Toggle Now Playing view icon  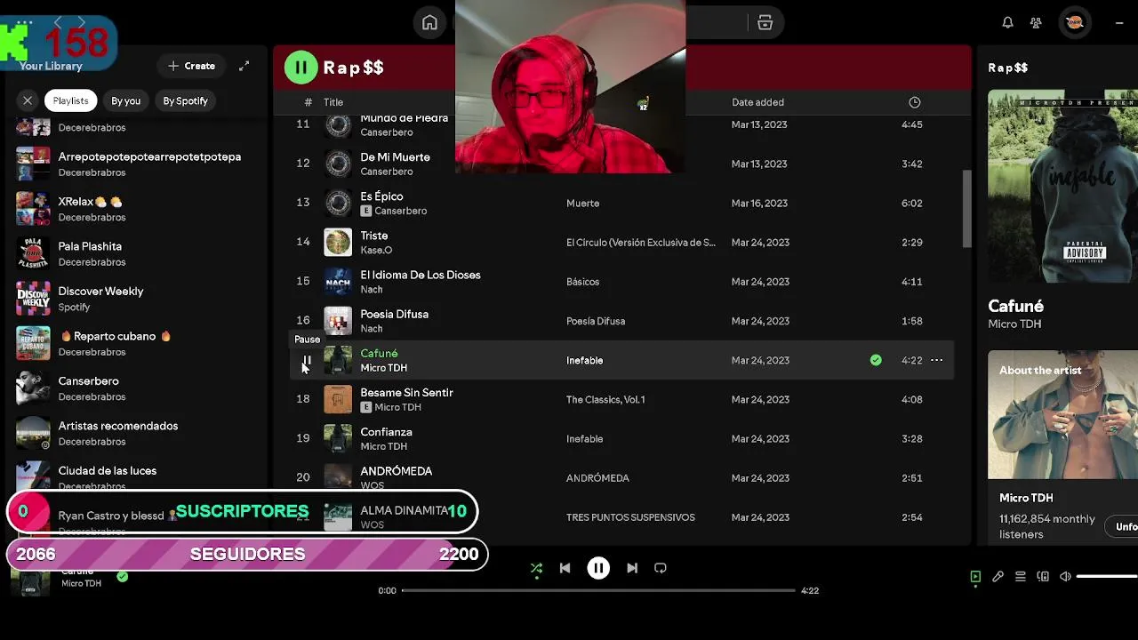[x=975, y=577]
